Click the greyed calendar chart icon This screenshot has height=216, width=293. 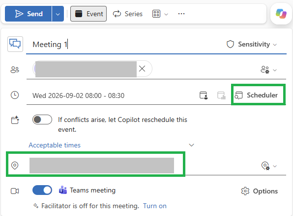click(221, 96)
